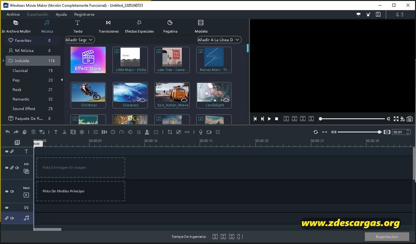
Task: Toggle visibility eye on the Main track
Action: tap(6, 192)
